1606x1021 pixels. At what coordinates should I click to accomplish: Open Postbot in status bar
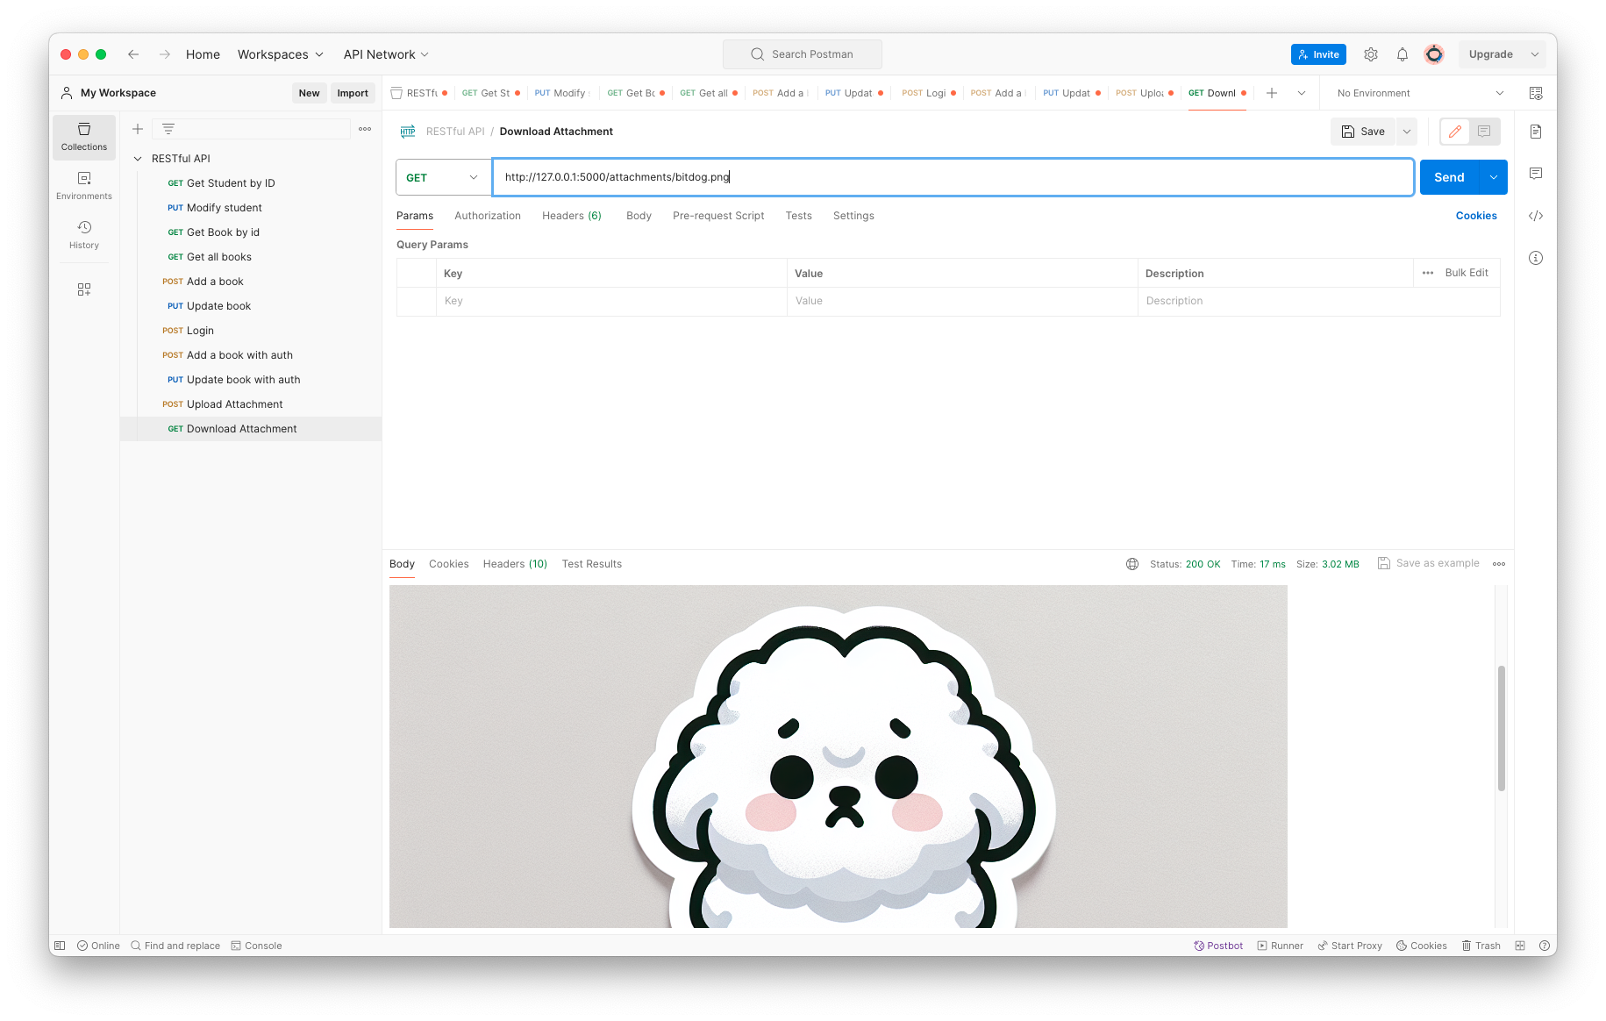[x=1218, y=946]
